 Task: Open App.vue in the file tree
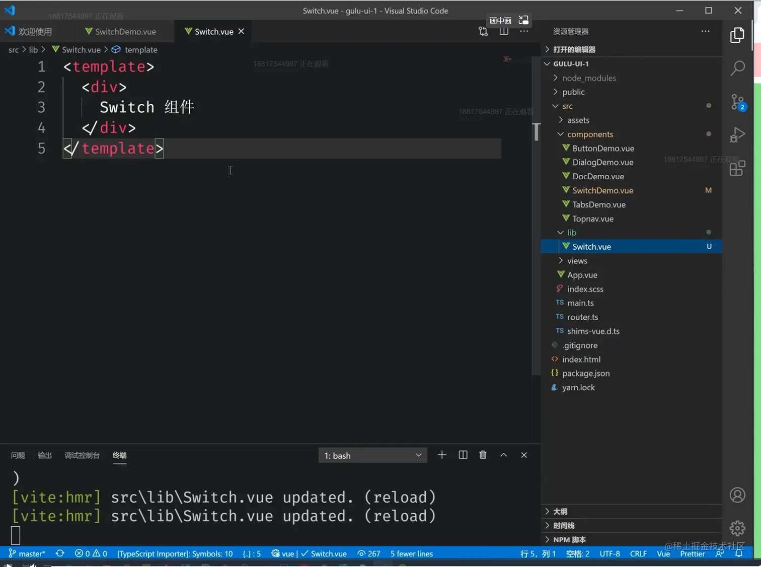point(582,275)
